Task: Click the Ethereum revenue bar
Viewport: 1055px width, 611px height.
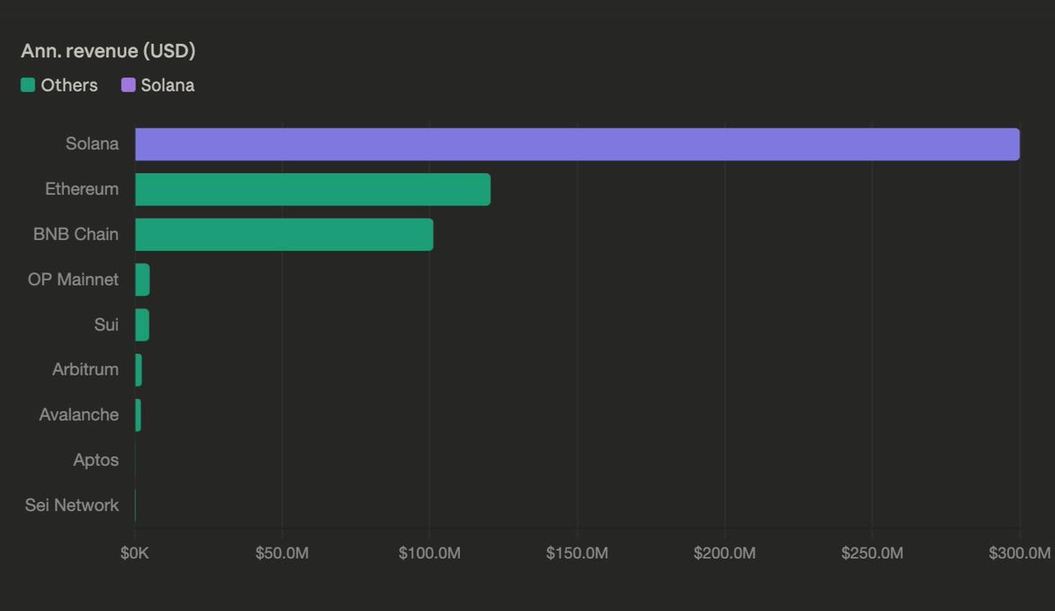Action: pos(313,189)
